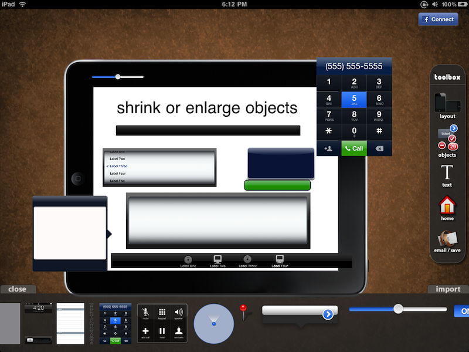Choose Label Four in the picker list
469x352 pixels.
[118, 174]
